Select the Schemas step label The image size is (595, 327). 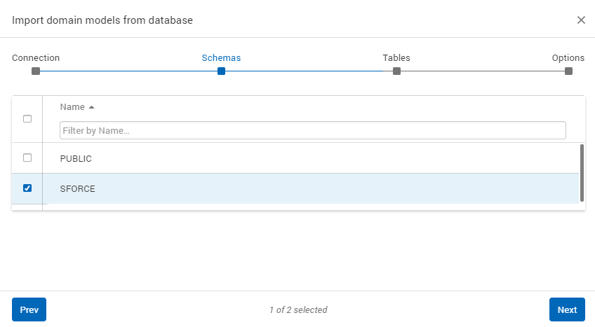pos(221,58)
